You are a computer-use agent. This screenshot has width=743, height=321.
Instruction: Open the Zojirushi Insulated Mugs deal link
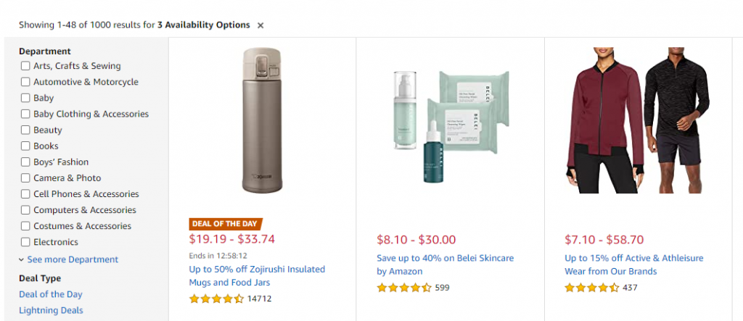257,276
